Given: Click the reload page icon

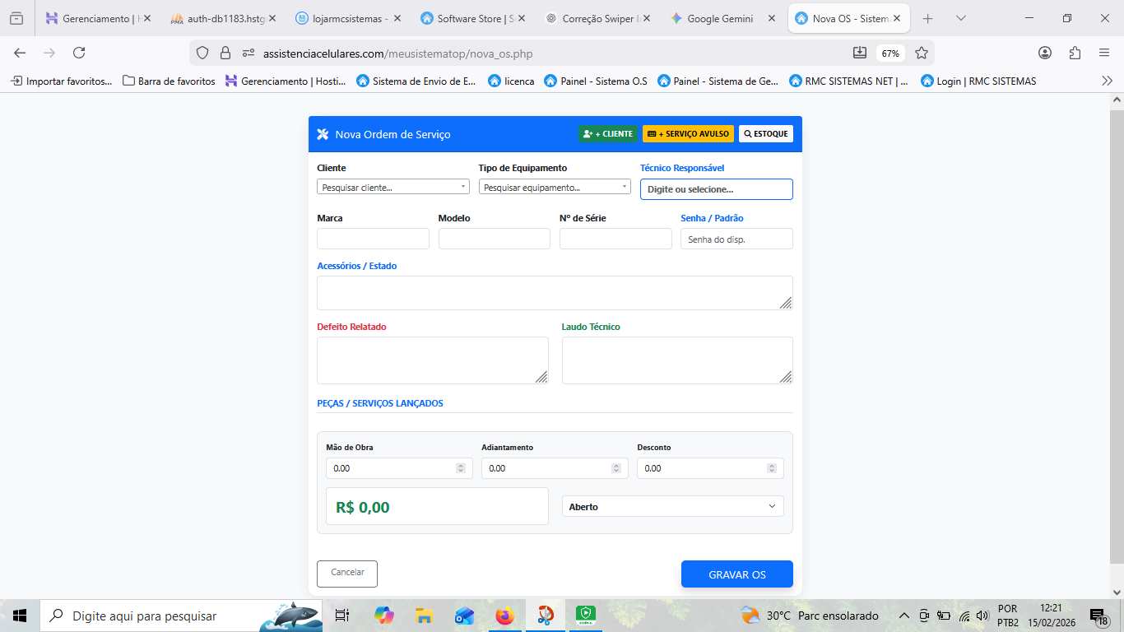Looking at the screenshot, I should 79,53.
